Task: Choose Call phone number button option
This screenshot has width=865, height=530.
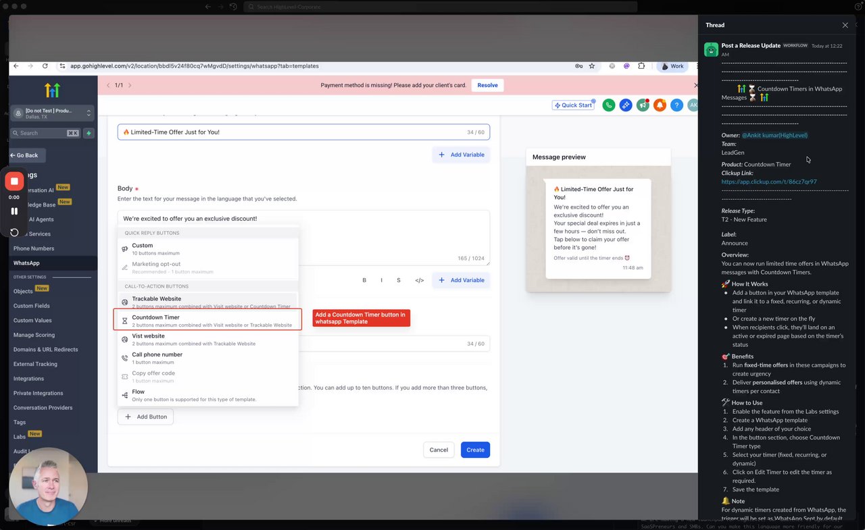Action: click(207, 358)
